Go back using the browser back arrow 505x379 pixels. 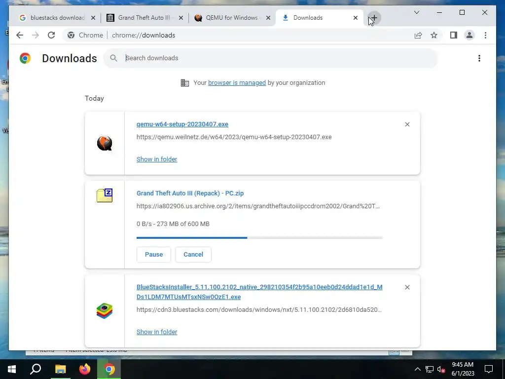tap(20, 35)
